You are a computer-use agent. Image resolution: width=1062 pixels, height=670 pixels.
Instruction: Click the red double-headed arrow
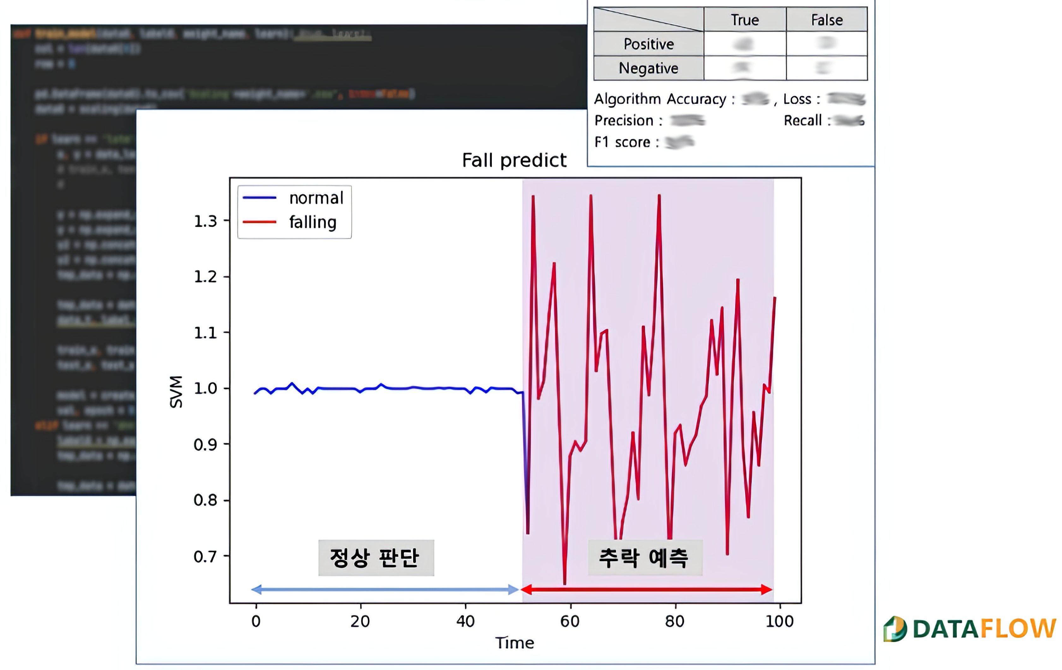(x=647, y=589)
